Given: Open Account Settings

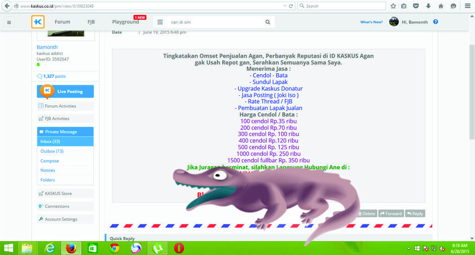Looking at the screenshot, I should pyautogui.click(x=65, y=219).
